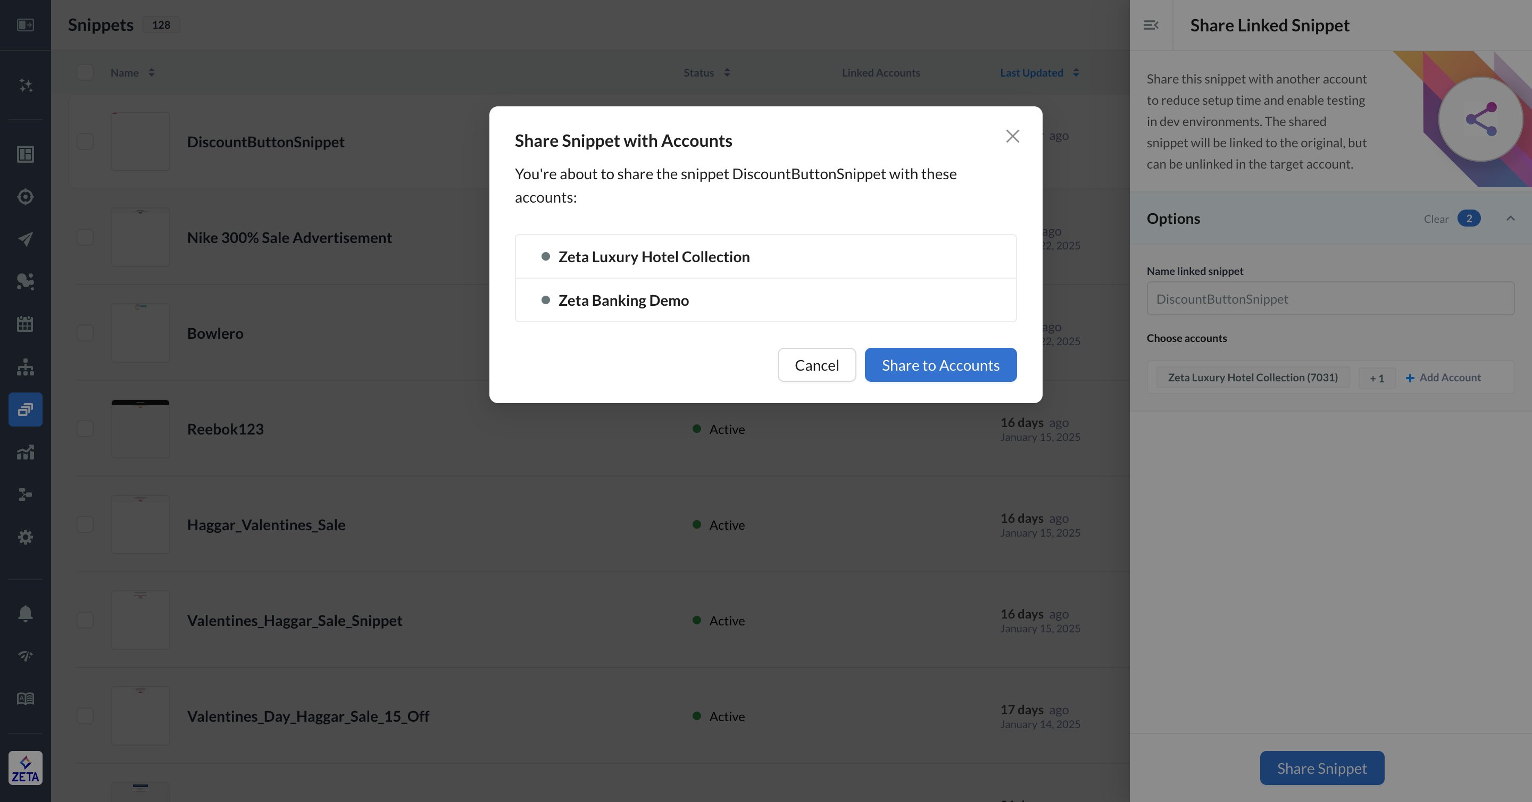Open the settings gear sidebar icon
The image size is (1532, 802).
pos(26,537)
